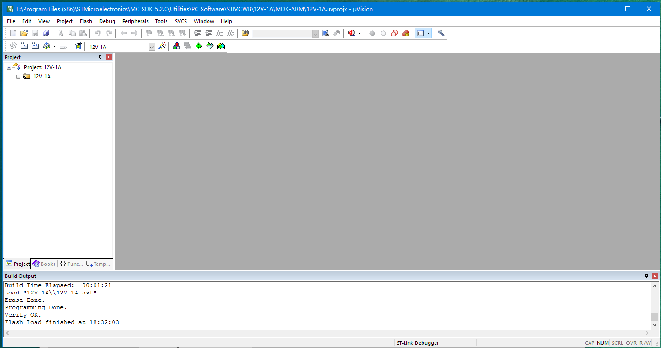Click Build Output scrollbar down arrow
Image resolution: width=661 pixels, height=348 pixels.
[x=655, y=325]
